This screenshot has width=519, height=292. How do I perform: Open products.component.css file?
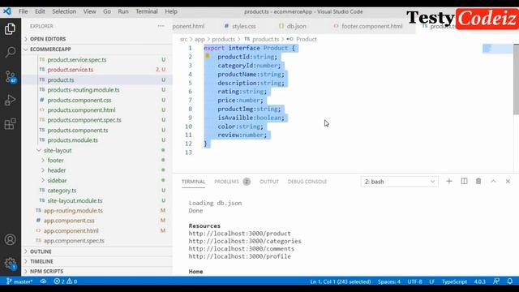97,100
